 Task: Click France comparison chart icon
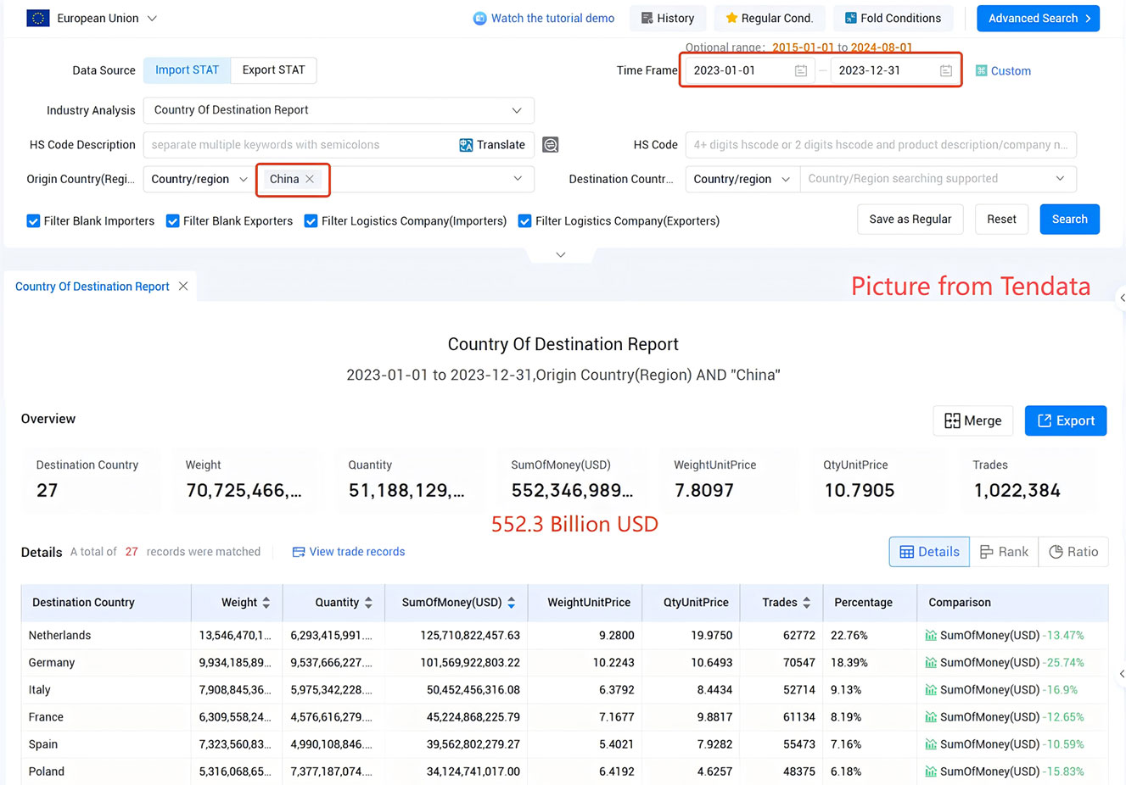(931, 717)
